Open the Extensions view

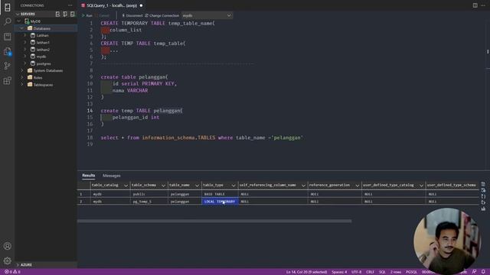7,81
